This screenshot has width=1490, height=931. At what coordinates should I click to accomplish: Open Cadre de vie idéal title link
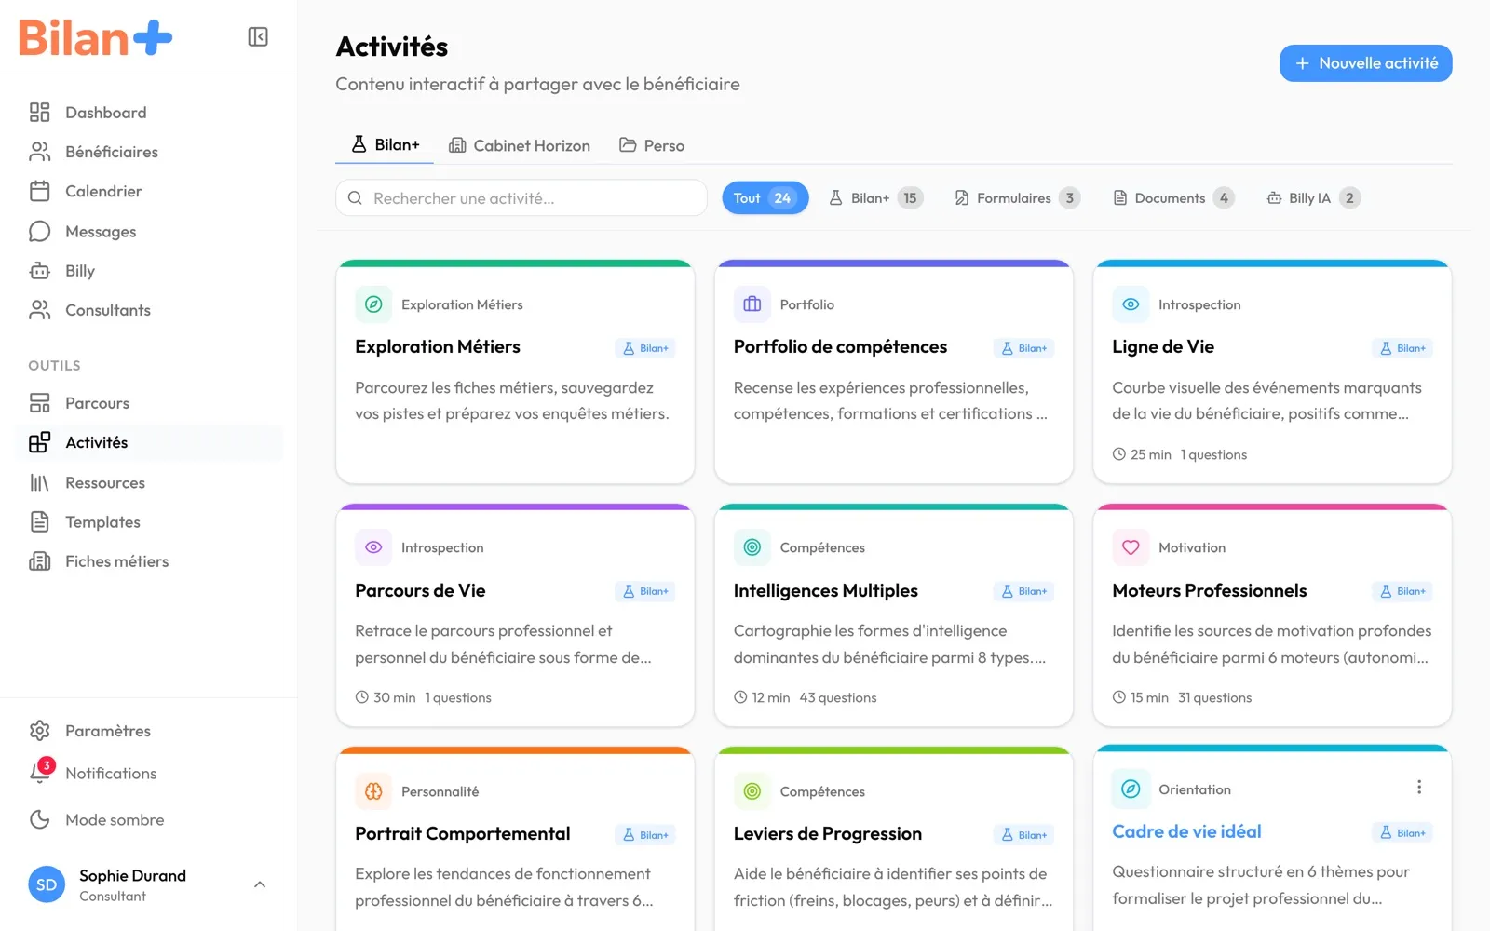[1186, 831]
